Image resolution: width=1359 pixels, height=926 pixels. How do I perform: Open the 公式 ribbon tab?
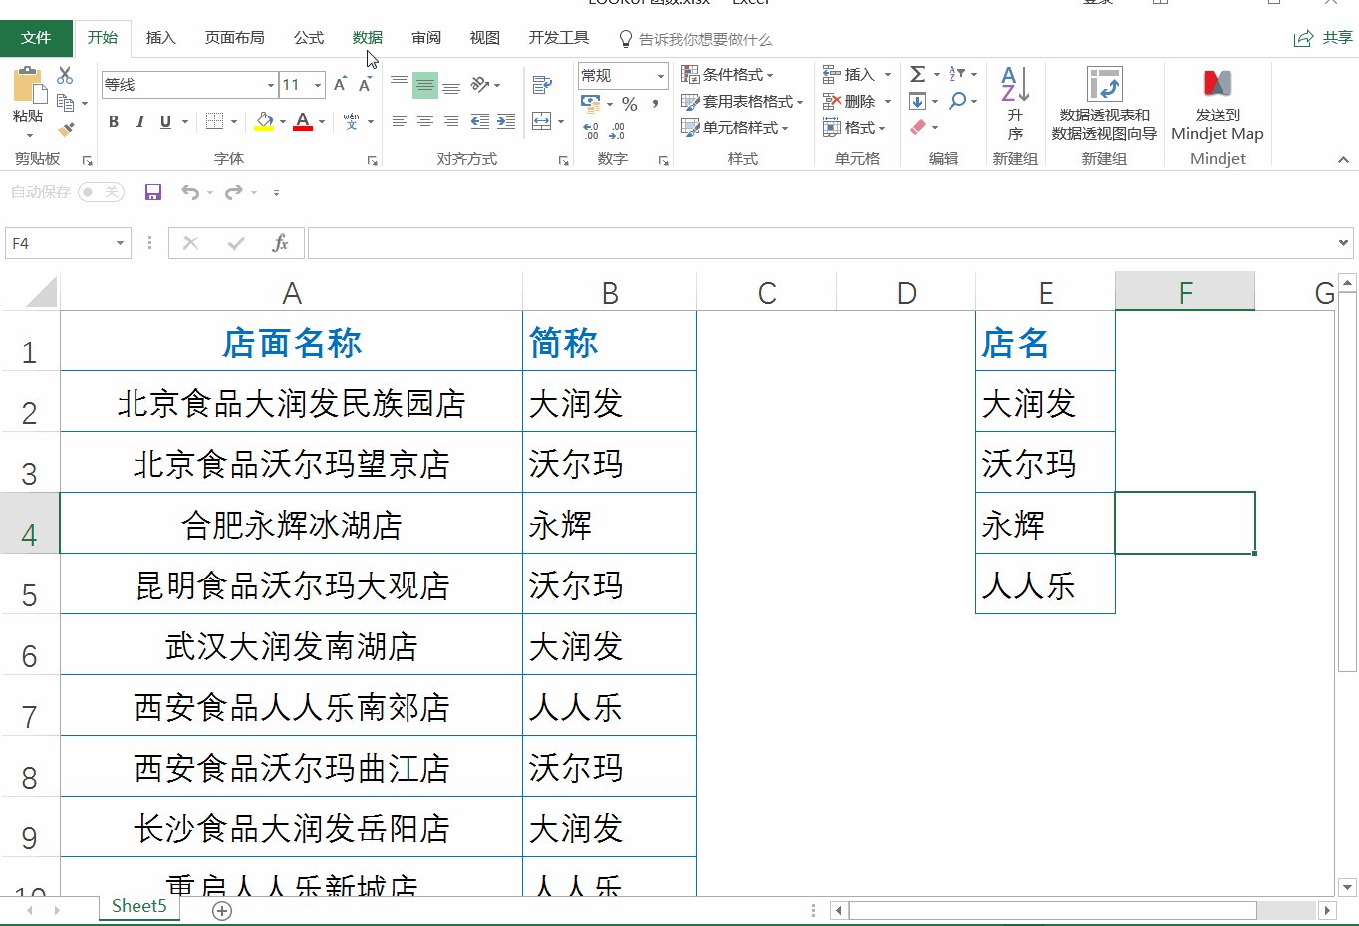tap(309, 38)
